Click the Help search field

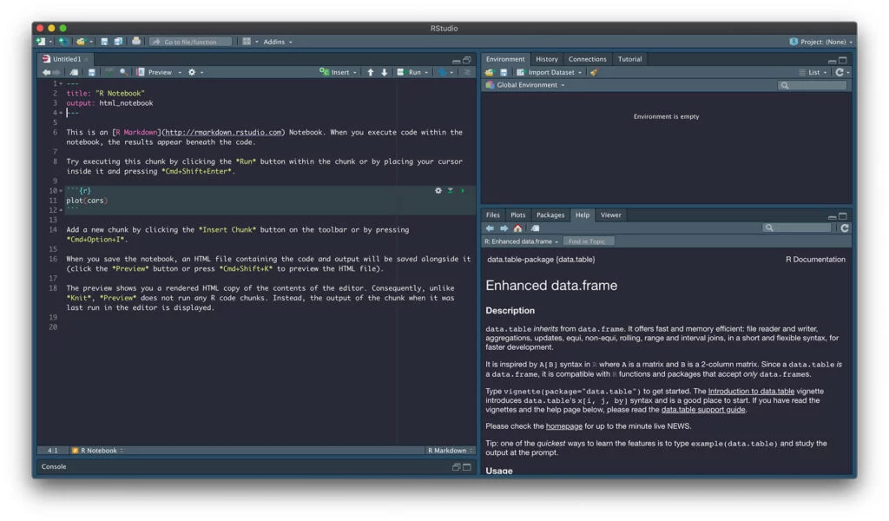[797, 228]
